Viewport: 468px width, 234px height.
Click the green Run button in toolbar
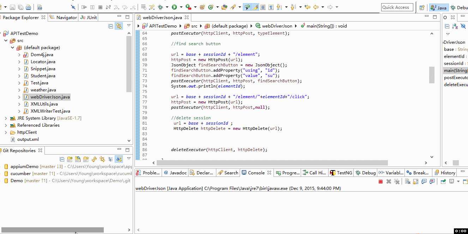click(x=174, y=7)
